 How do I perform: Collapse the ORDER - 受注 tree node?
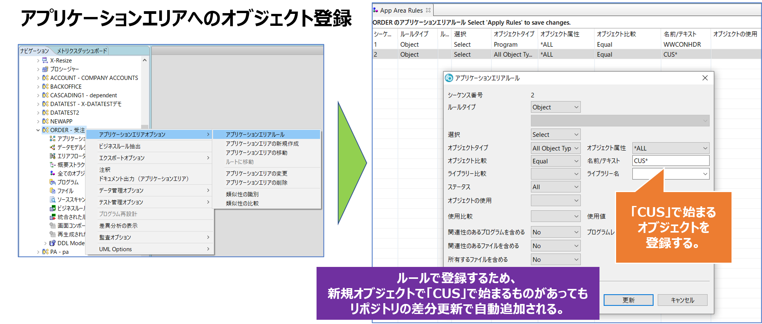pyautogui.click(x=38, y=130)
